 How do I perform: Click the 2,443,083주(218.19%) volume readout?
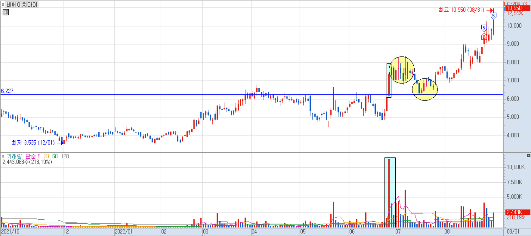[x=27, y=162]
